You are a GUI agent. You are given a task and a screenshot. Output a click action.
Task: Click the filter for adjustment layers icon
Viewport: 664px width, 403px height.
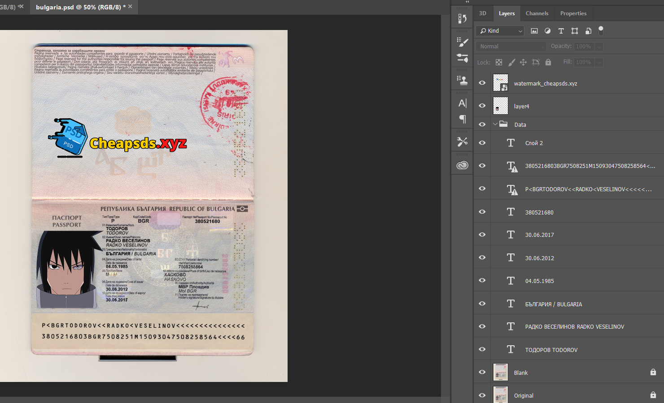(547, 31)
